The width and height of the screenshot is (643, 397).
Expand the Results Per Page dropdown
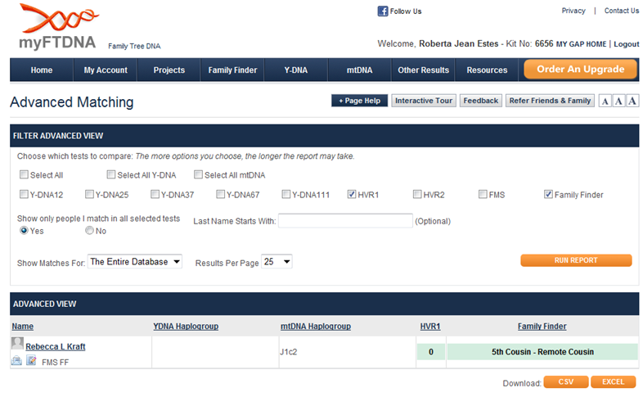tap(277, 262)
